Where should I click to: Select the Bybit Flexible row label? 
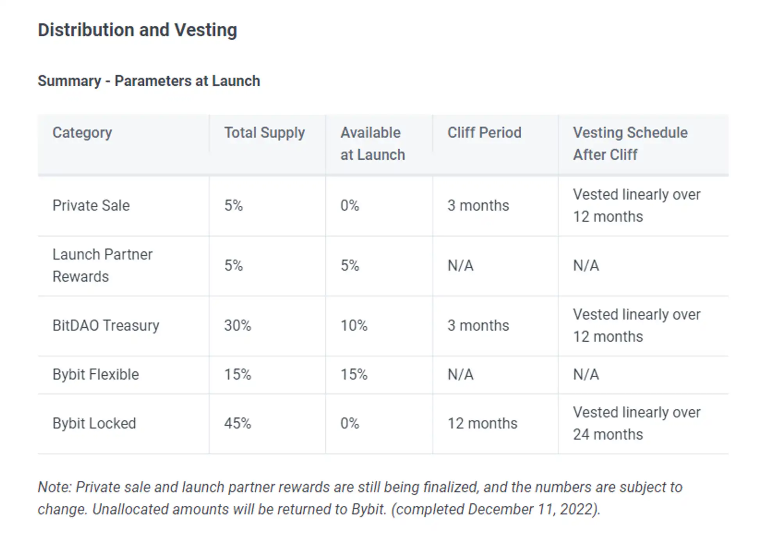96,374
